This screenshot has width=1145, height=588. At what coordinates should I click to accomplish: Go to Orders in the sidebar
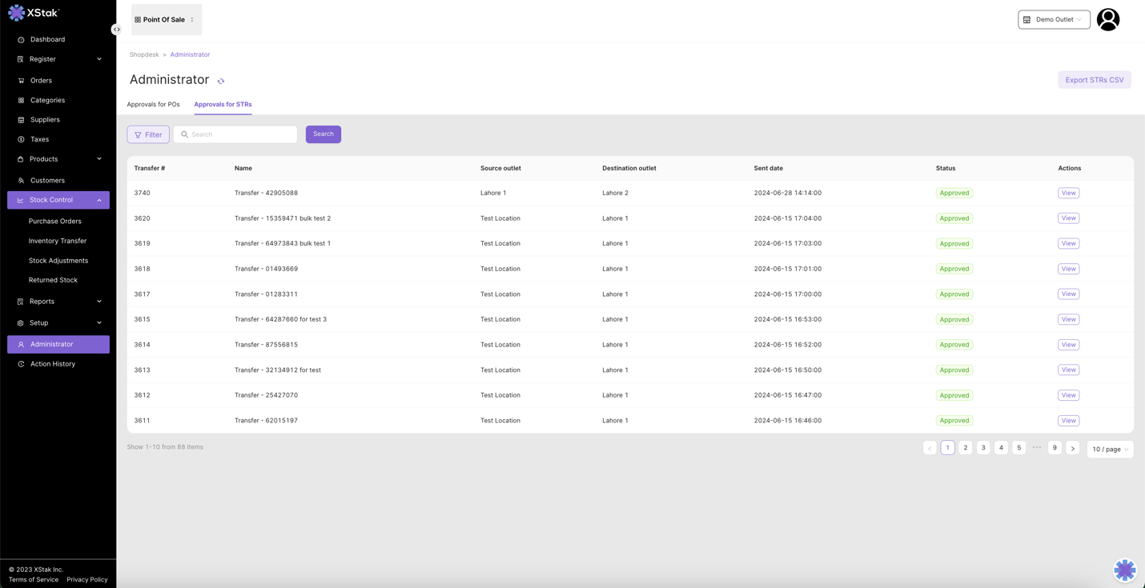coord(41,80)
